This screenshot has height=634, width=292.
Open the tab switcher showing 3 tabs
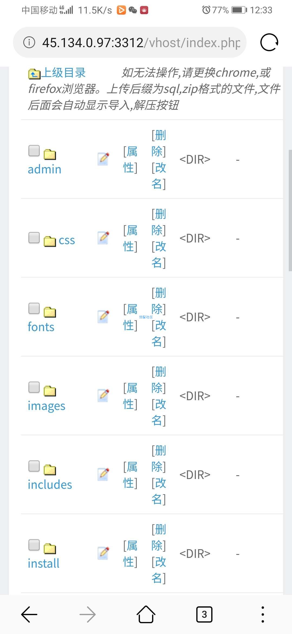(x=204, y=614)
